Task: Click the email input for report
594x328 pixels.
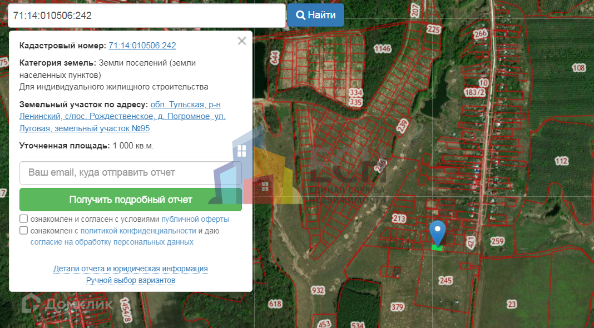Action: [x=130, y=173]
